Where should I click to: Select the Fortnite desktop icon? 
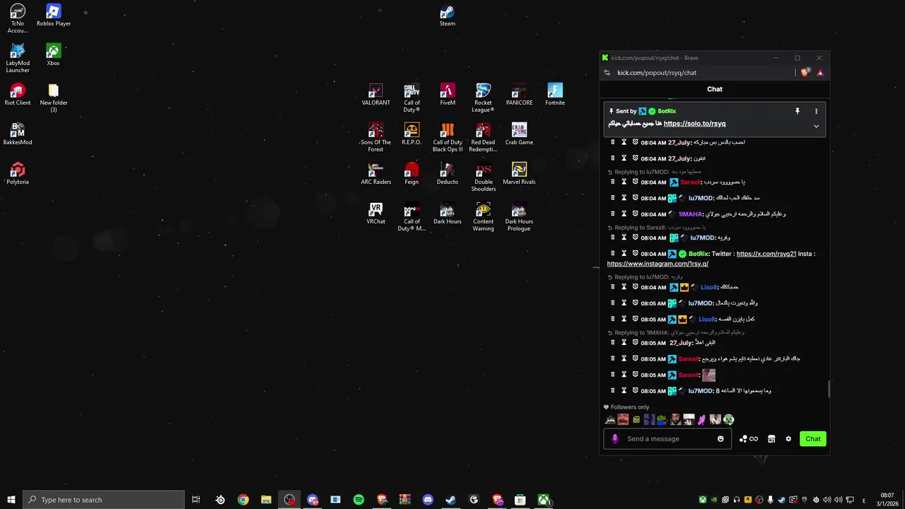[555, 95]
